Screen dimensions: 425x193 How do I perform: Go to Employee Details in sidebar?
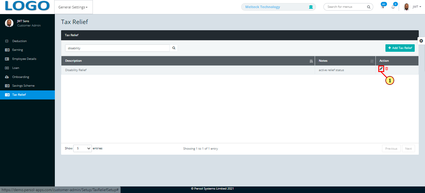[27, 59]
